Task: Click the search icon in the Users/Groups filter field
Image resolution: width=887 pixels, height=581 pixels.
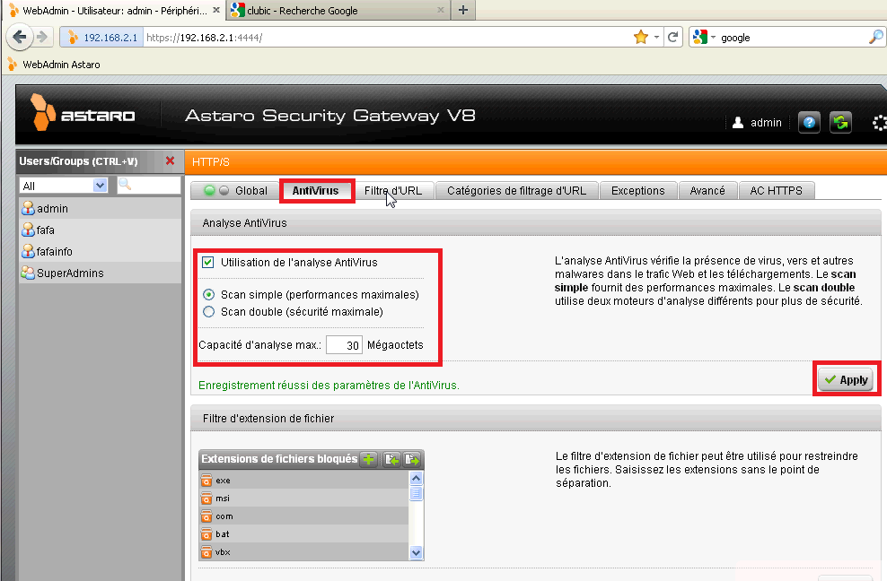Action: 125,185
